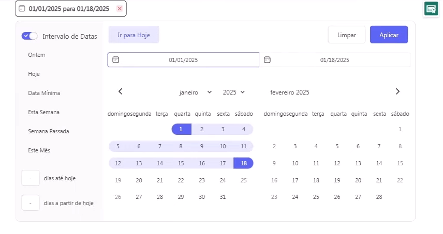Screen dimensions: 443x234
Task: Select January 18 in the calendar
Action: pos(244,163)
